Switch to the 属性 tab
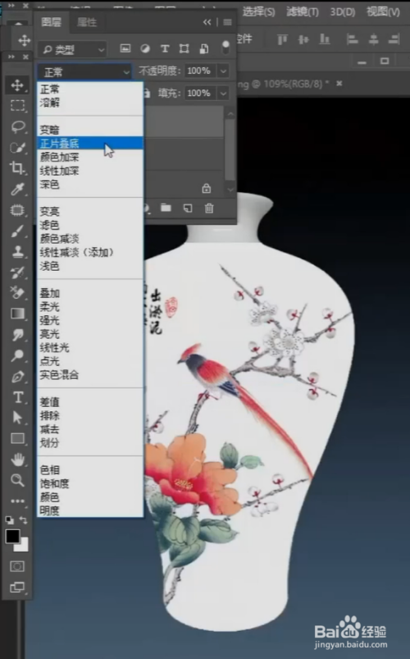Viewport: 410px width, 659px height. 87,22
